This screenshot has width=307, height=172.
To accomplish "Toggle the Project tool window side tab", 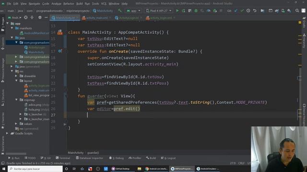I will click(x=3, y=24).
